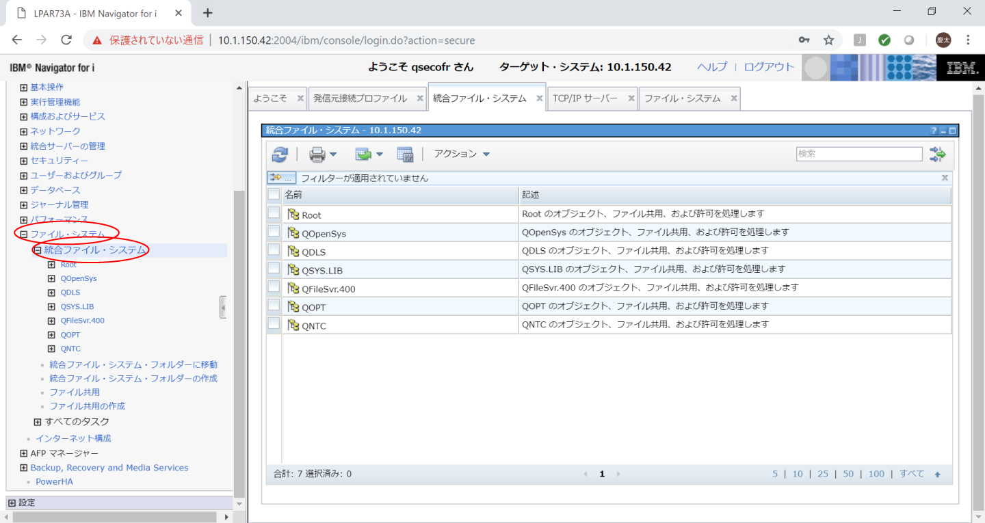Expand the Root node under 統合ファイル・システム
Viewport: 985px width, 523px height.
[x=51, y=265]
